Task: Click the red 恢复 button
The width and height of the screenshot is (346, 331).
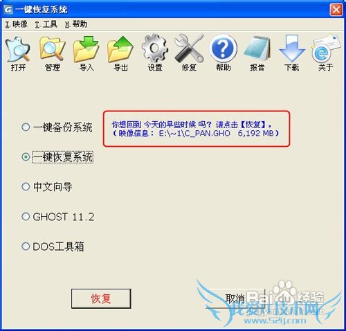Action: tap(101, 298)
